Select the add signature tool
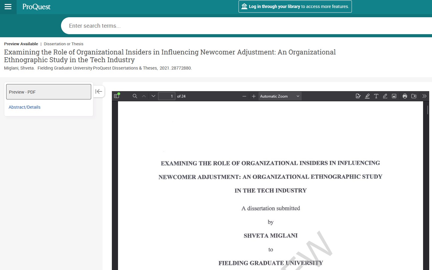Viewport: 432px width, 270px height. tap(358, 96)
